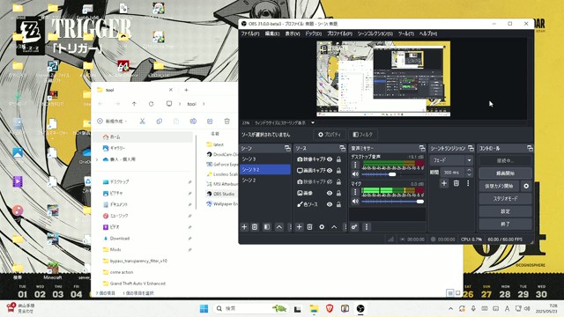The width and height of the screenshot is (564, 317).
Task: Undock the ソース panel
Action: [x=342, y=148]
